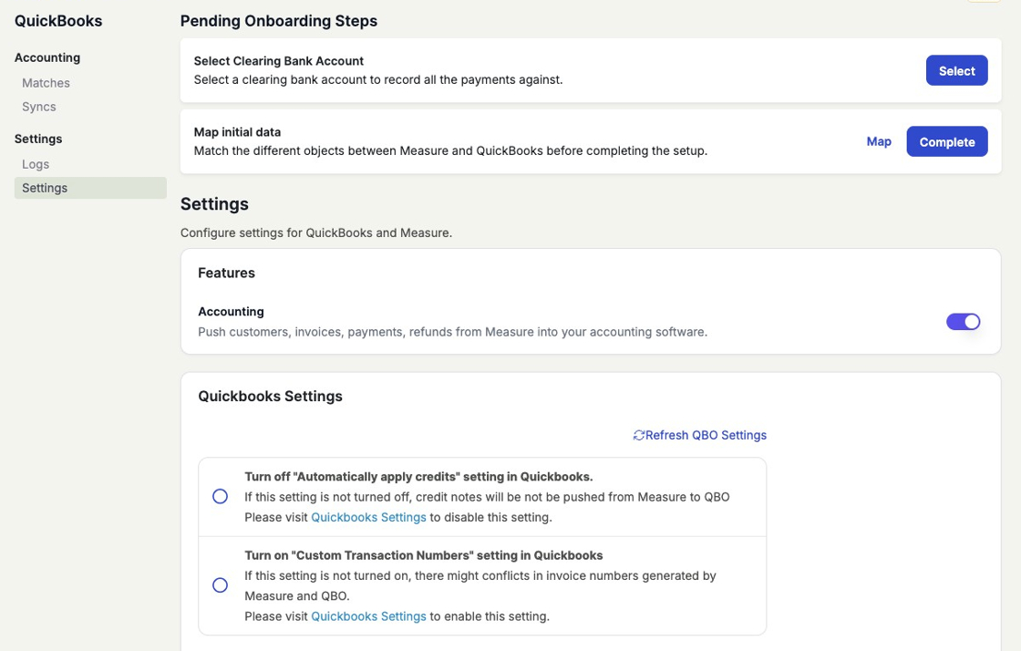Open Quickbooks Settings link under Custom Transaction Numbers

tap(368, 616)
